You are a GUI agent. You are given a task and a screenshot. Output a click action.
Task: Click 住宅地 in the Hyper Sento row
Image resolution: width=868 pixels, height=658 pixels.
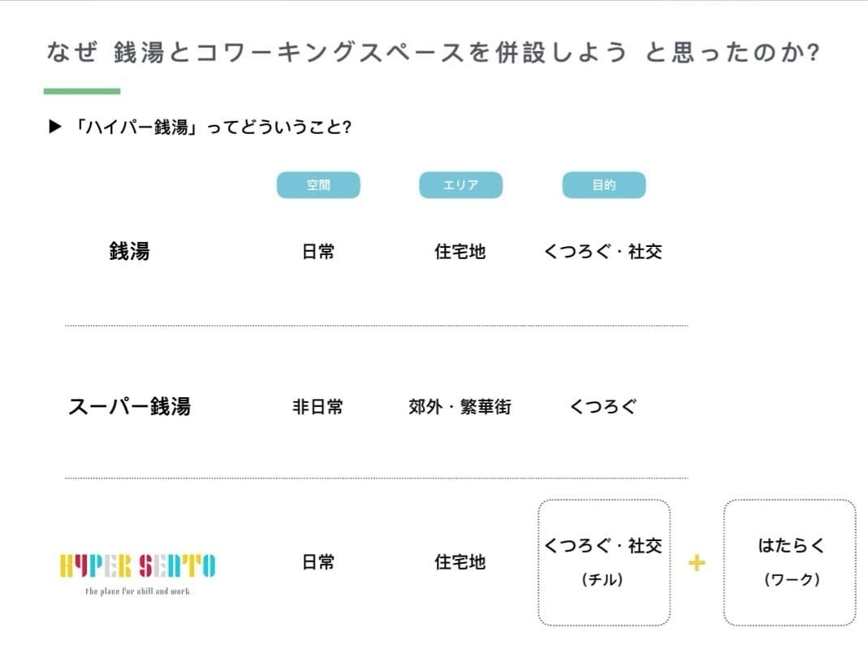pos(460,562)
